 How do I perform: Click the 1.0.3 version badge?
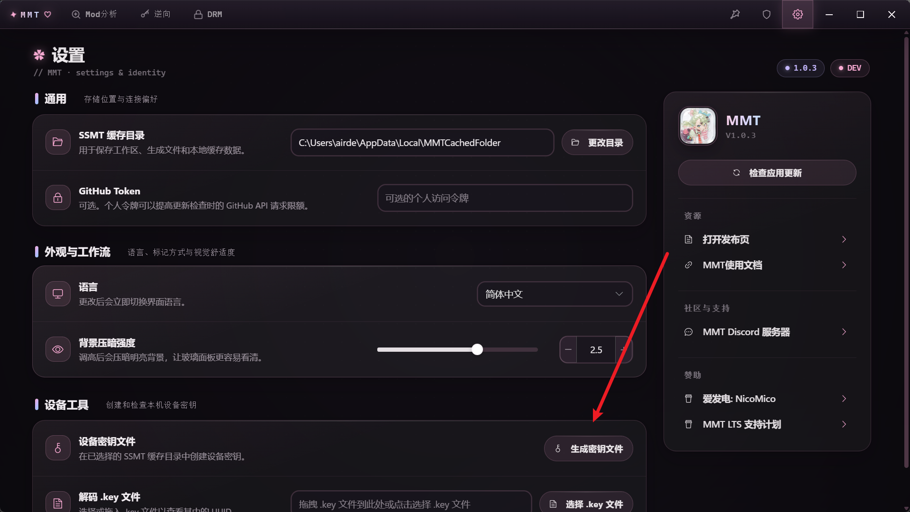[x=801, y=68]
